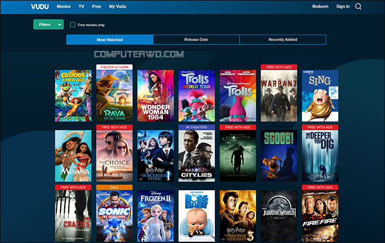Open the search magnifier icon
Viewport: 385px width, 243px height.
pyautogui.click(x=358, y=7)
